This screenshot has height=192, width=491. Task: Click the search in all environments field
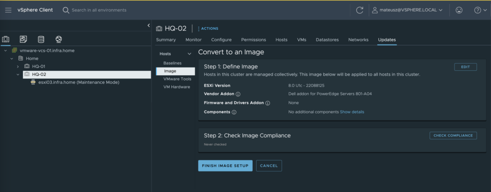(99, 10)
